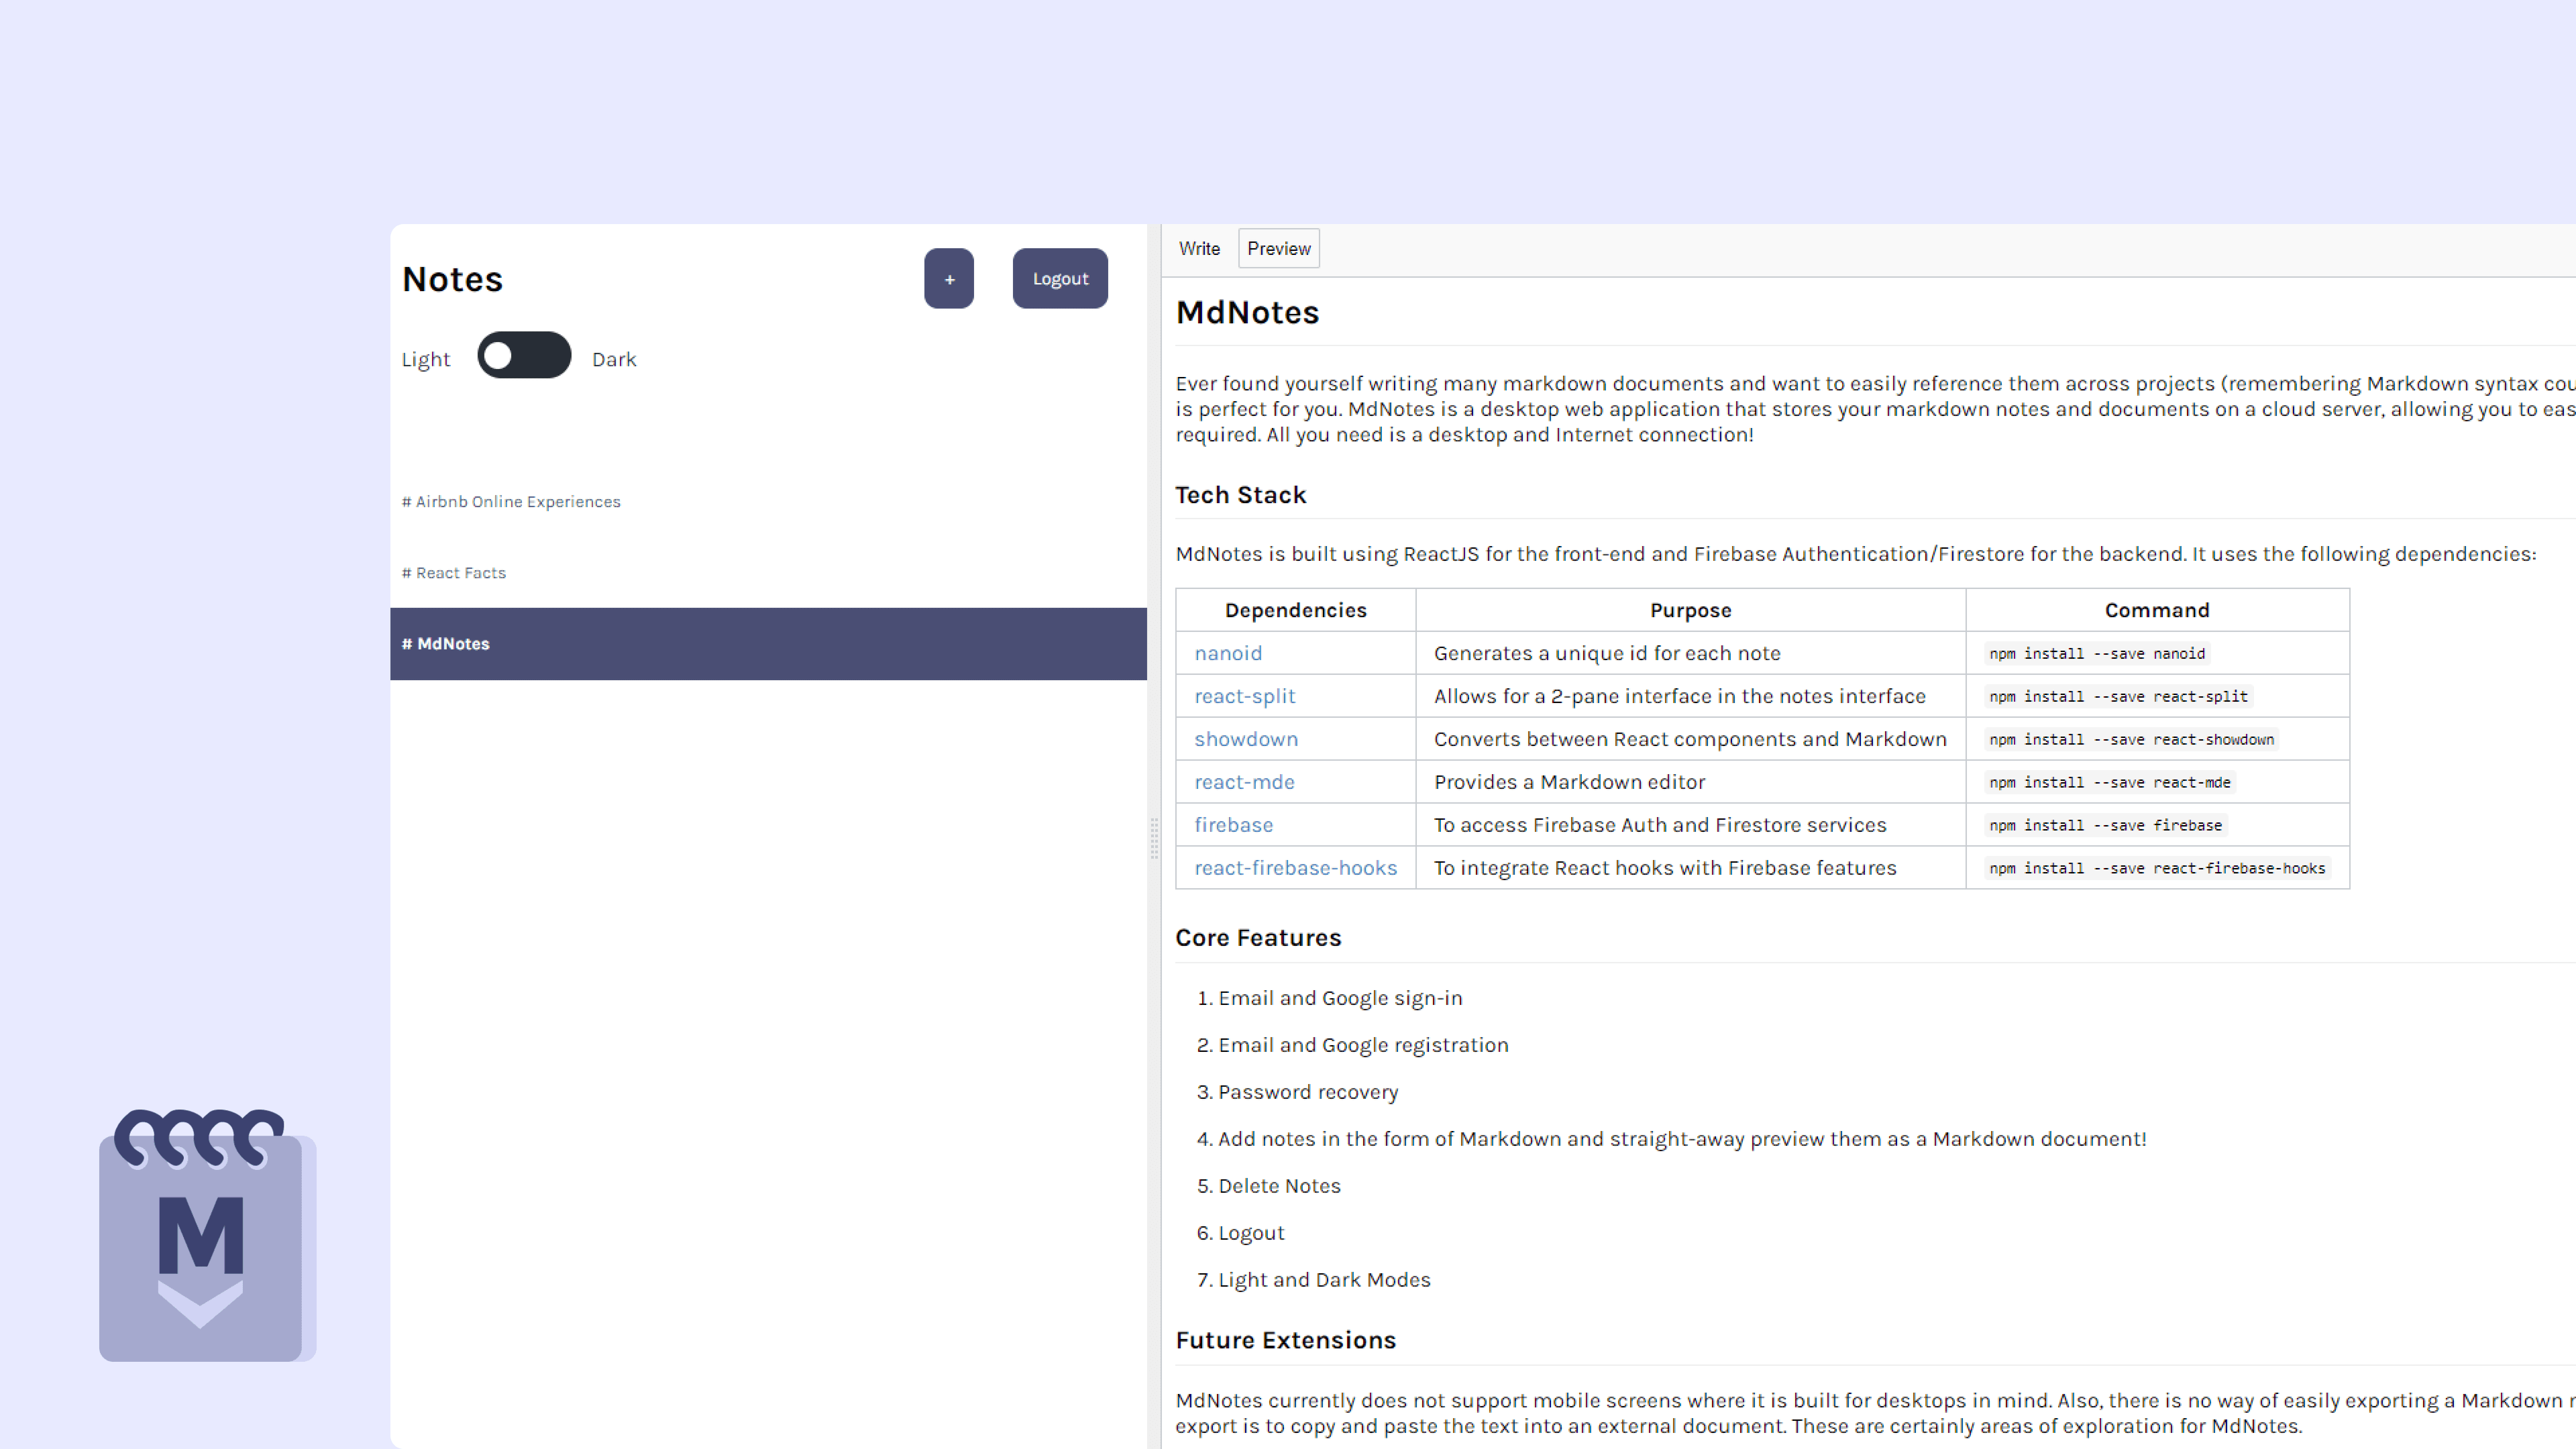Click the plus button to add note
Screen dimensions: 2576x1449
pos(948,279)
